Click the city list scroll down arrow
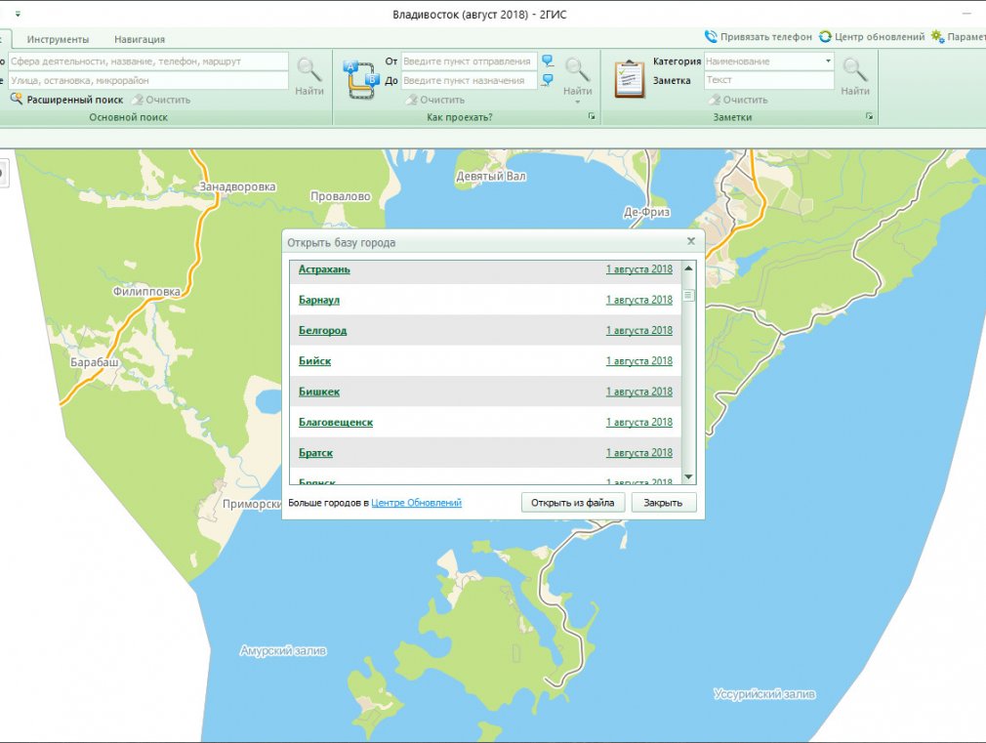 [x=688, y=476]
